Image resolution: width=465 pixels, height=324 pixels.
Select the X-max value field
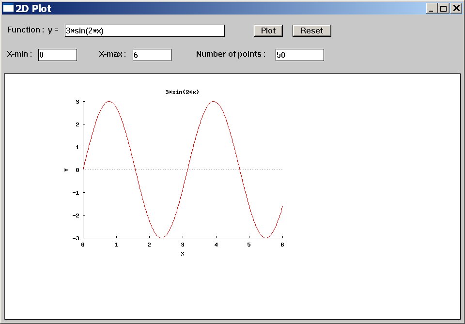pyautogui.click(x=152, y=55)
